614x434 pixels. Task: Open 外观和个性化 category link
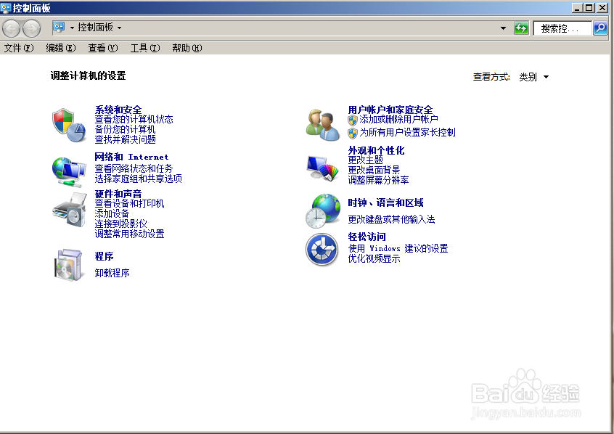(x=376, y=150)
